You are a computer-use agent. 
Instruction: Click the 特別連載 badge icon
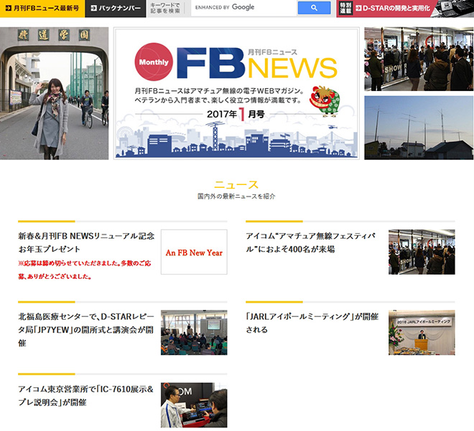click(345, 8)
